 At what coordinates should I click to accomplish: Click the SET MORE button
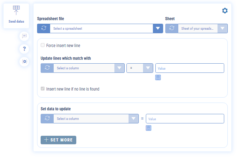click(58, 140)
